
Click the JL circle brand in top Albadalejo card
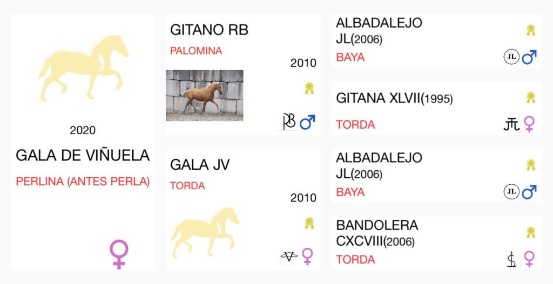(x=511, y=57)
